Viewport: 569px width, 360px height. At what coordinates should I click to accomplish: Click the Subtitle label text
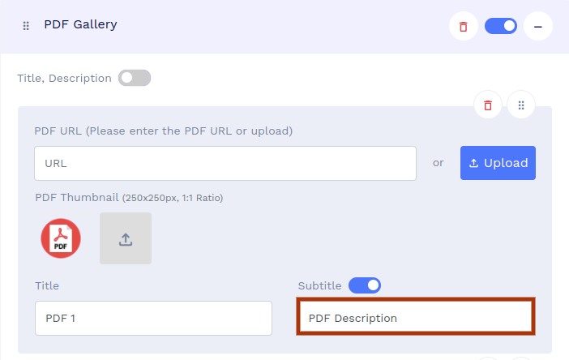click(x=320, y=285)
